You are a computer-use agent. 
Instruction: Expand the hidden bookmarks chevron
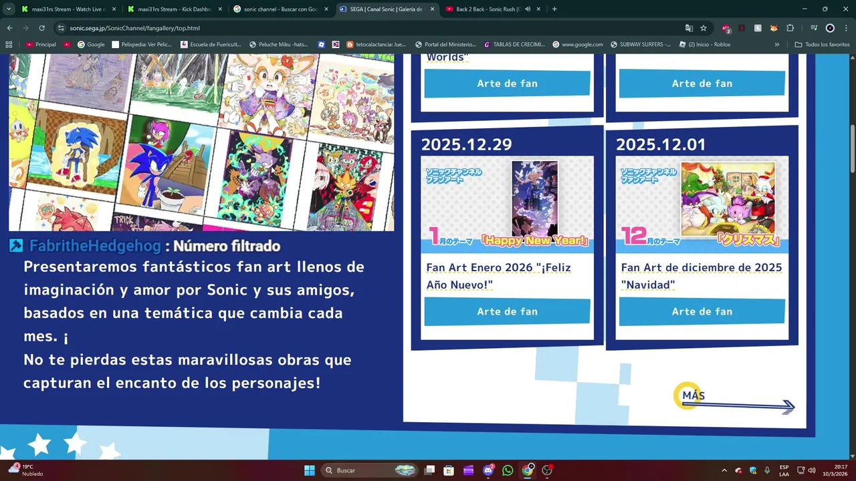click(x=776, y=44)
